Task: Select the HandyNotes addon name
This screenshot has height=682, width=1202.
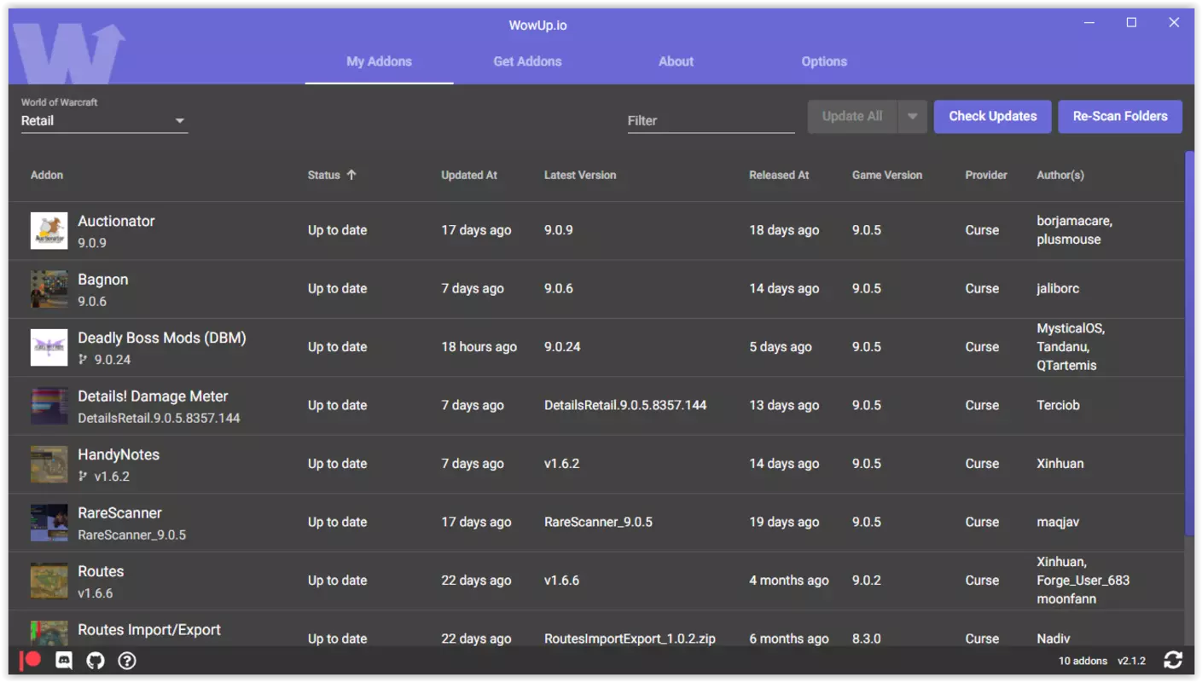Action: (x=119, y=454)
